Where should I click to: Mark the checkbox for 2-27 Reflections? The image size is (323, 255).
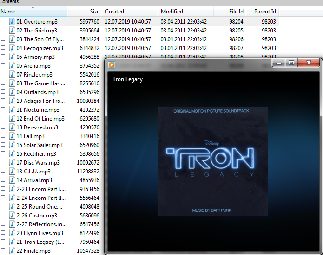[3, 224]
